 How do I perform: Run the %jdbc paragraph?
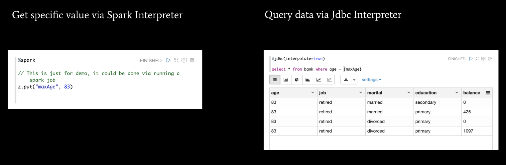[x=471, y=59]
